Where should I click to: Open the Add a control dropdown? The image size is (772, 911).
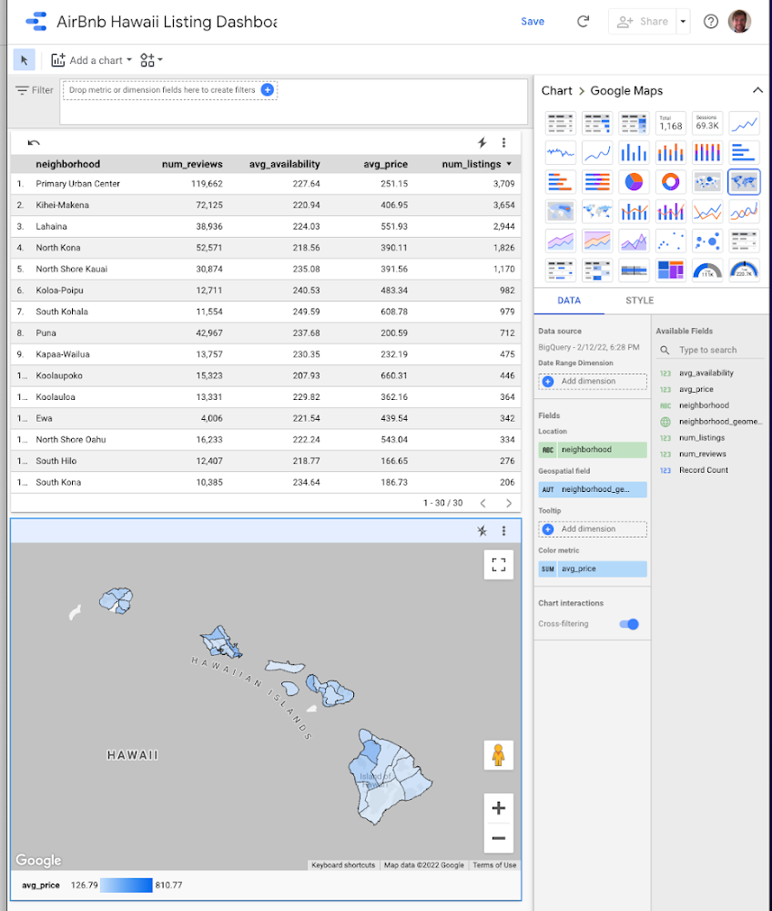coord(151,60)
